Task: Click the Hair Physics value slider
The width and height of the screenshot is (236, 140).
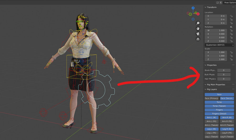Action: (x=224, y=79)
